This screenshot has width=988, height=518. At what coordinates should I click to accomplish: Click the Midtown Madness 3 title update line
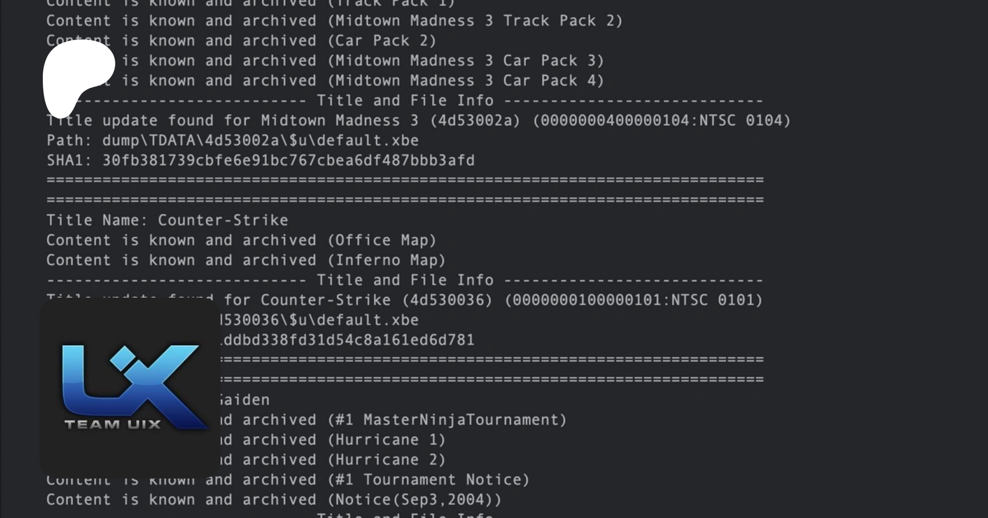pyautogui.click(x=418, y=121)
